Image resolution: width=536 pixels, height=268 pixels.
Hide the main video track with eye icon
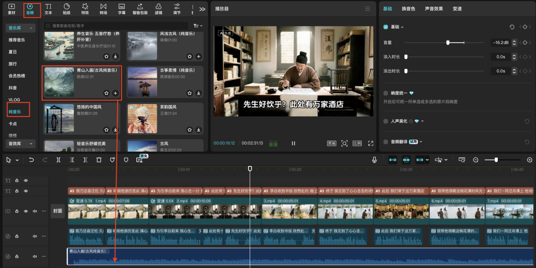pyautogui.click(x=26, y=211)
